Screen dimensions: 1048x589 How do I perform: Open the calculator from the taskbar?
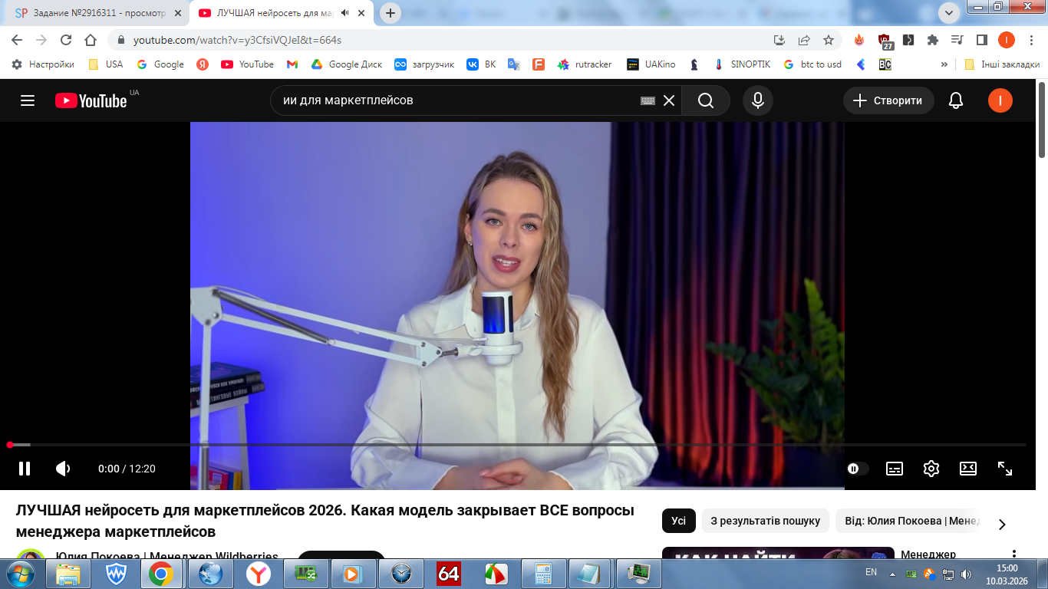tap(544, 574)
